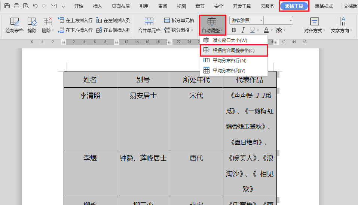Apply the text highlight color
Screen dimensions: 358x205
(x=279, y=30)
